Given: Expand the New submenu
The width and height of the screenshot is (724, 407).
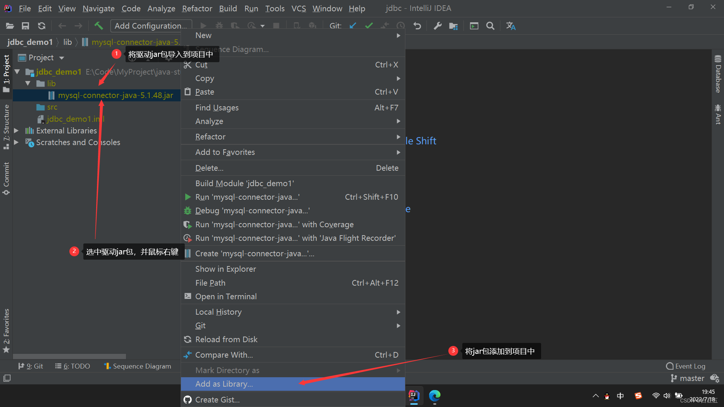Looking at the screenshot, I should (293, 35).
